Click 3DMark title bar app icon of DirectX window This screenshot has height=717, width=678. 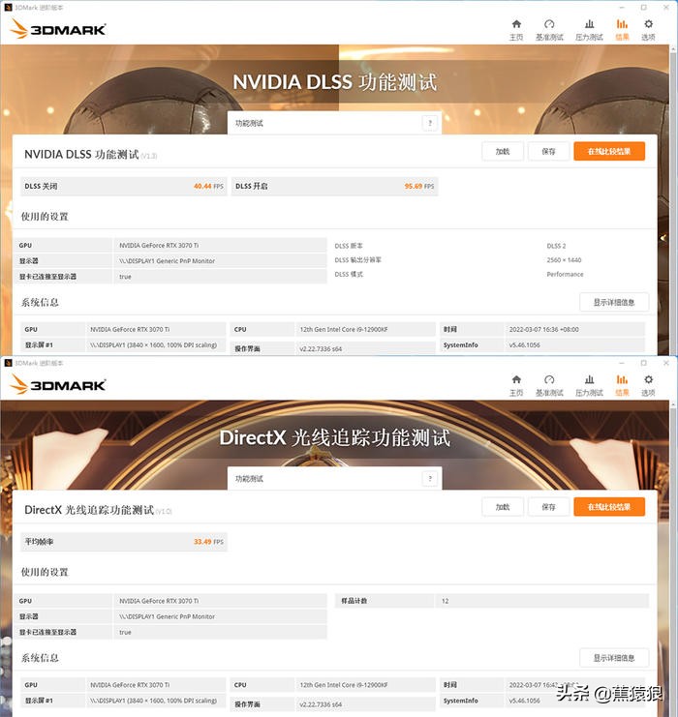click(8, 363)
